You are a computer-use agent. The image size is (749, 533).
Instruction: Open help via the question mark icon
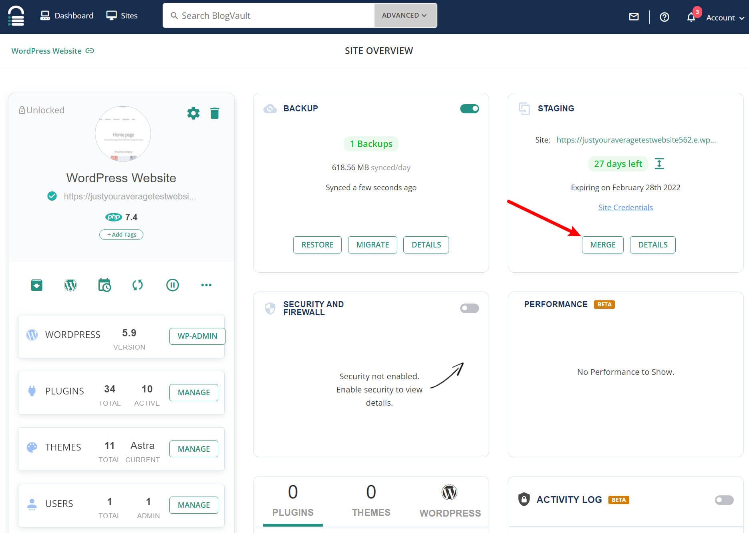pos(664,17)
